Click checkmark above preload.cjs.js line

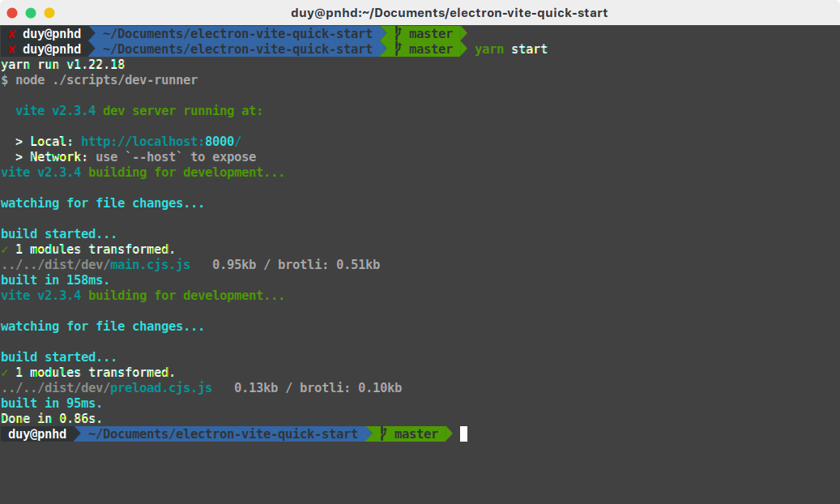5,372
